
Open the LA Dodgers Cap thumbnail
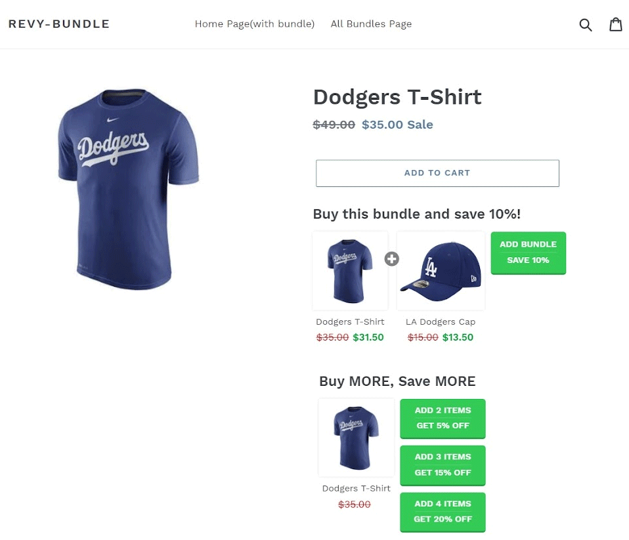(441, 270)
